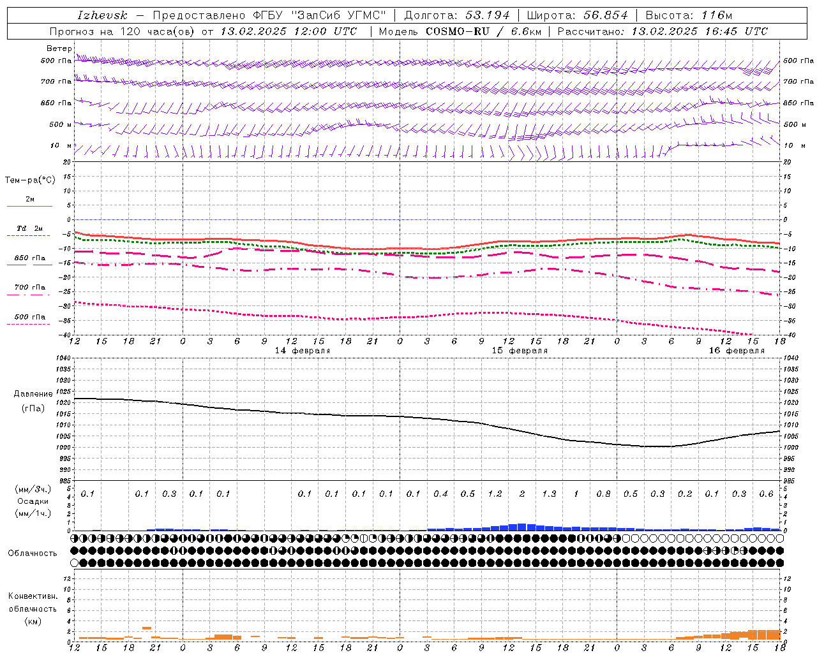Click the forecast start "13.02.2025 12:00 UTC"
817x653 pixels.
click(x=289, y=31)
